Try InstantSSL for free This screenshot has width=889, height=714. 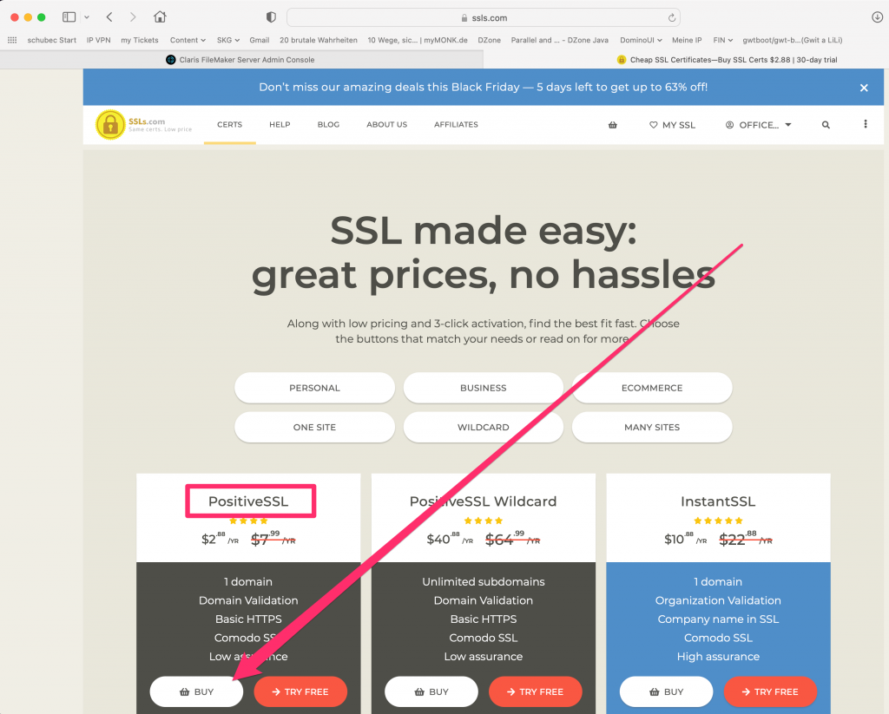click(771, 691)
